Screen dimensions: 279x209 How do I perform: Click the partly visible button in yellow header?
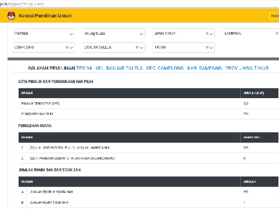coord(274,16)
